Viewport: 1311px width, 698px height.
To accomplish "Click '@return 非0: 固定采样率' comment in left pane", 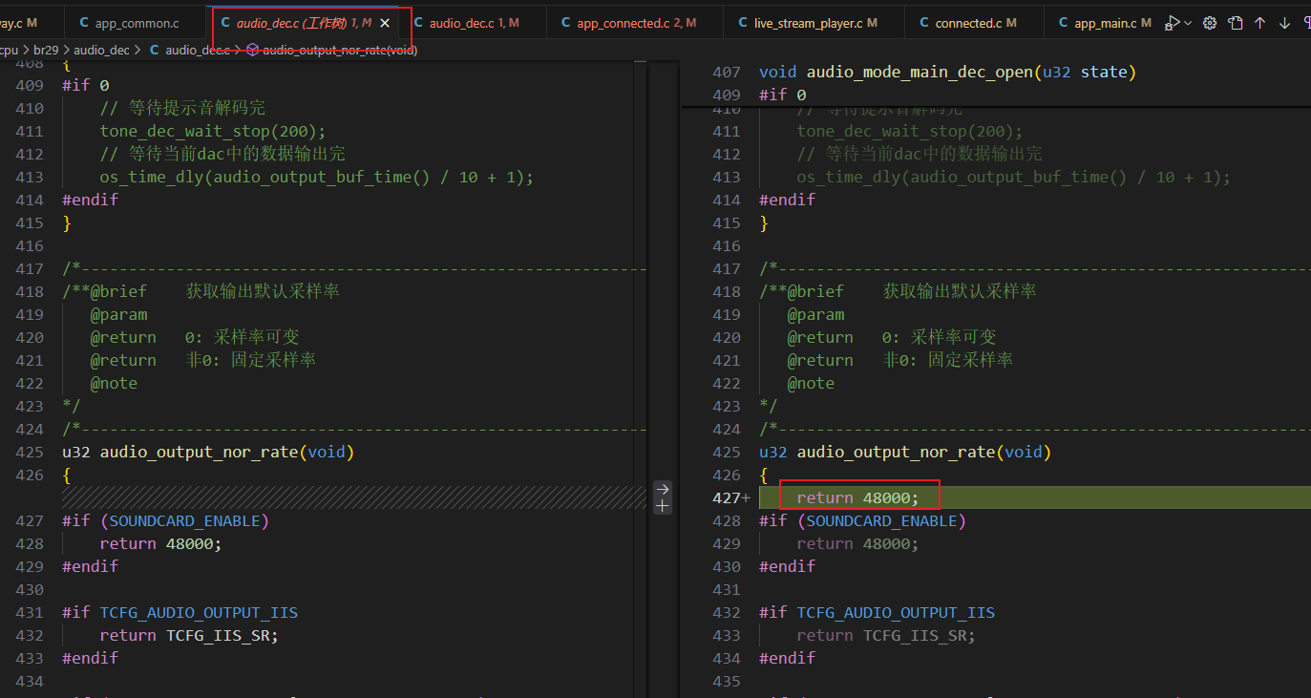I will click(x=203, y=360).
